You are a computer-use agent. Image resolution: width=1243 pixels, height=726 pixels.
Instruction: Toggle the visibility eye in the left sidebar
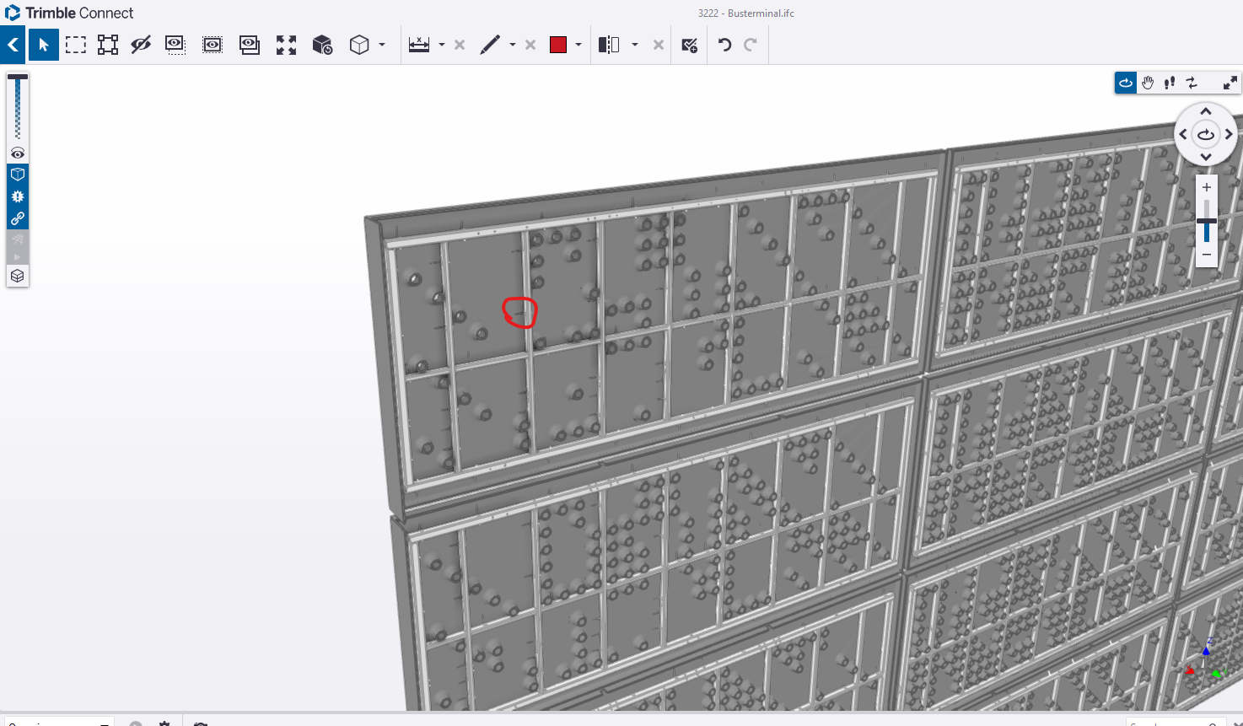point(18,153)
